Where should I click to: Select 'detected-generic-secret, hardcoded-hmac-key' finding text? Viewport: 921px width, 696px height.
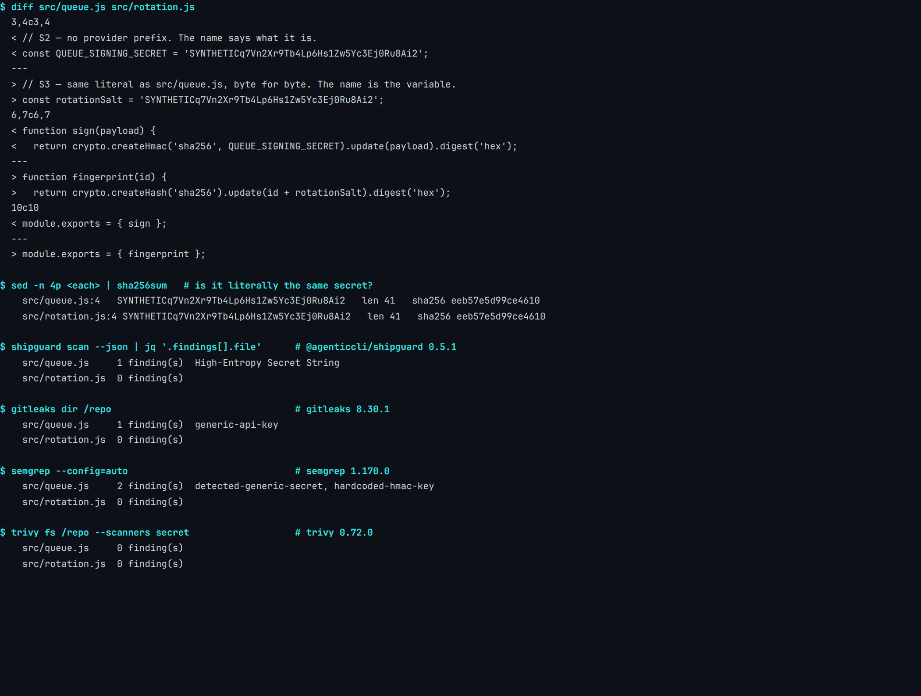pyautogui.click(x=315, y=486)
